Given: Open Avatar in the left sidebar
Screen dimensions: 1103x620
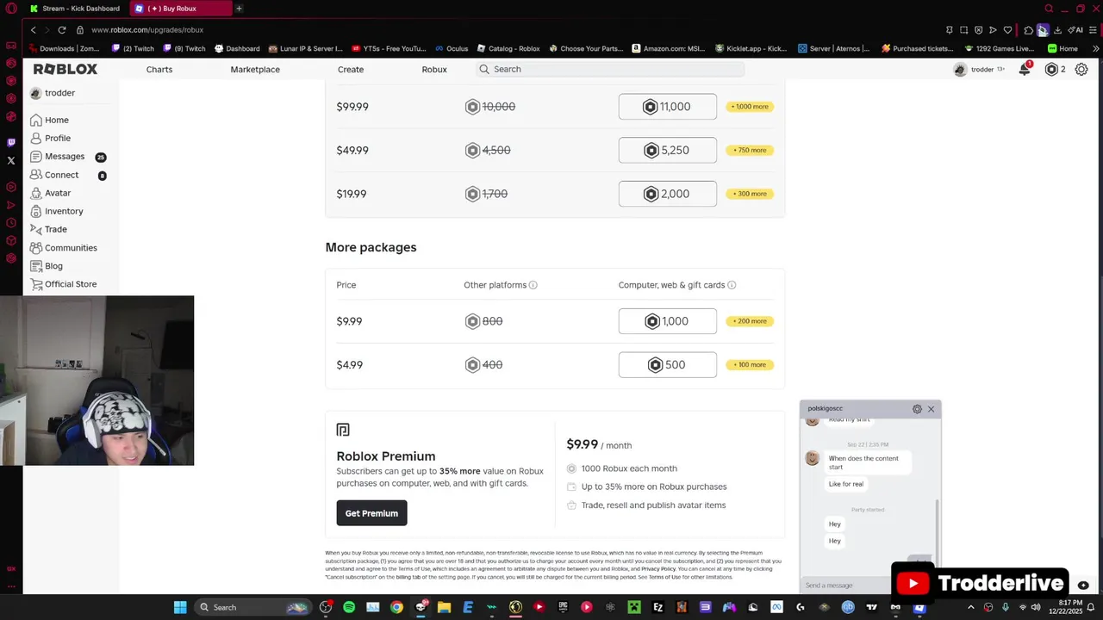Looking at the screenshot, I should [x=50, y=193].
